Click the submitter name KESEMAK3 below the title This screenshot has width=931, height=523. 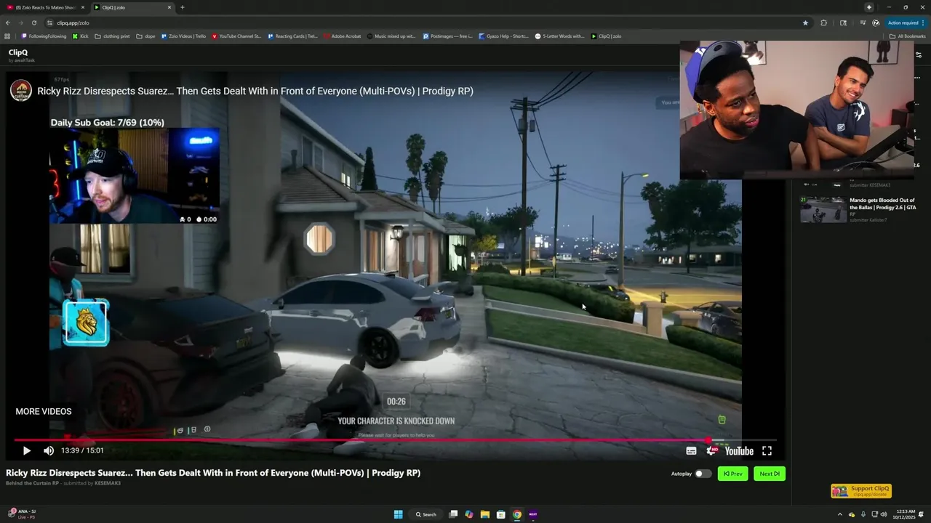click(x=108, y=483)
